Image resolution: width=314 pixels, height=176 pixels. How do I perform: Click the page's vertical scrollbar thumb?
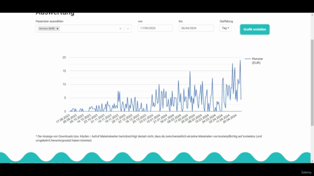tap(312, 83)
